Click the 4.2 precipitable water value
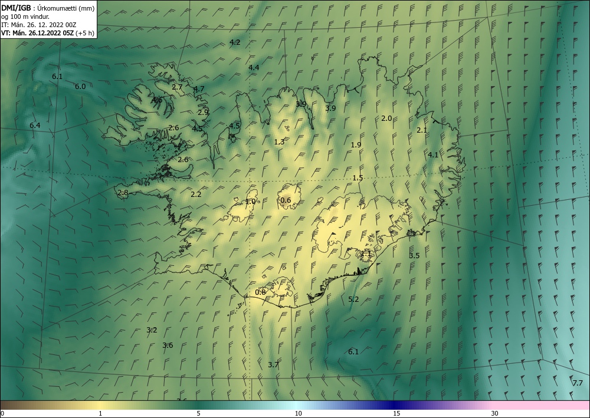This screenshot has height=418, width=590. pyautogui.click(x=235, y=42)
